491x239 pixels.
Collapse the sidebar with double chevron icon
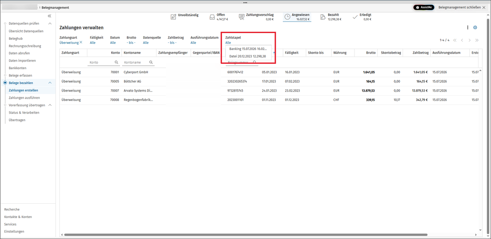tap(50, 16)
